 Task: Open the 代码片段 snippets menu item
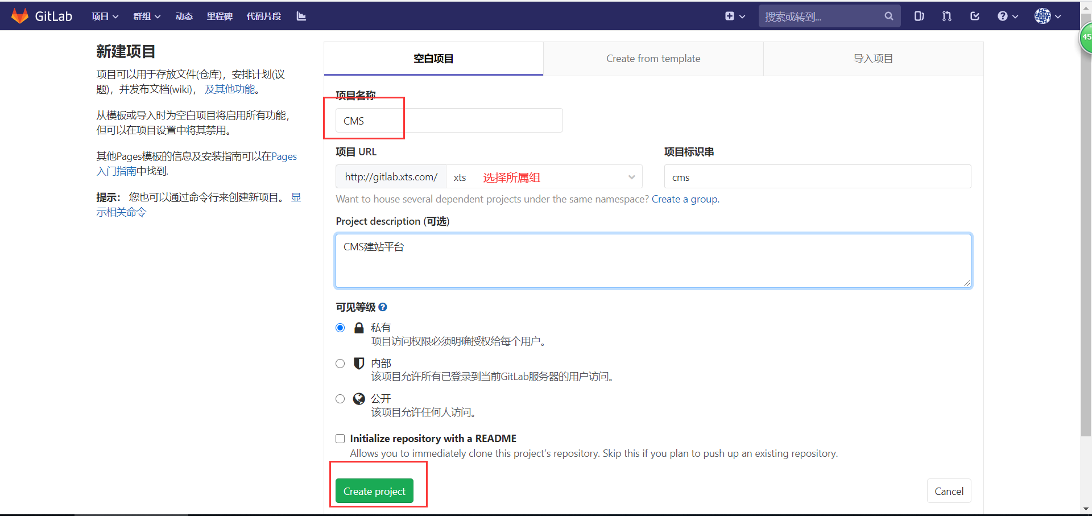click(263, 16)
